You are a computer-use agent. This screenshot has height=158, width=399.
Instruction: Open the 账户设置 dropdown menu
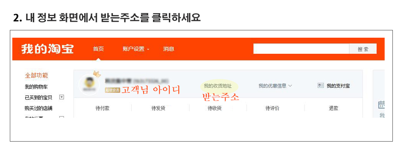tap(136, 49)
